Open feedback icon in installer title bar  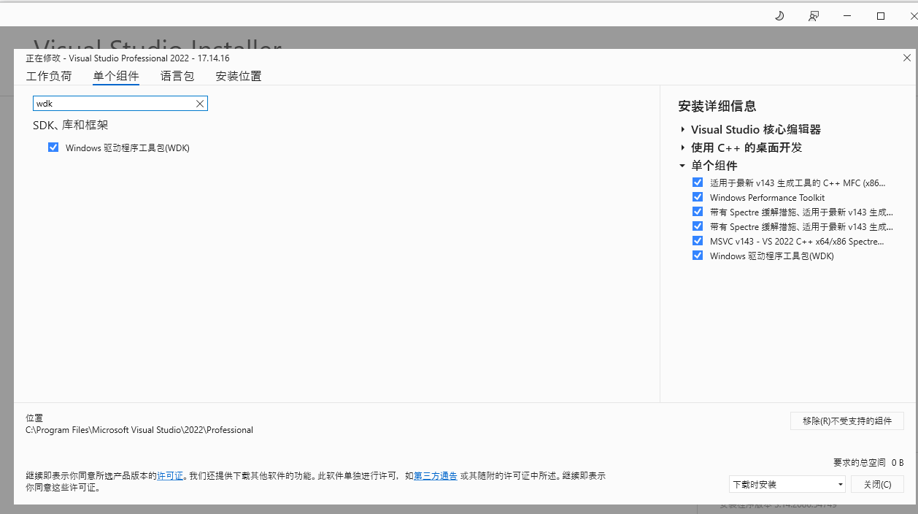(x=813, y=15)
